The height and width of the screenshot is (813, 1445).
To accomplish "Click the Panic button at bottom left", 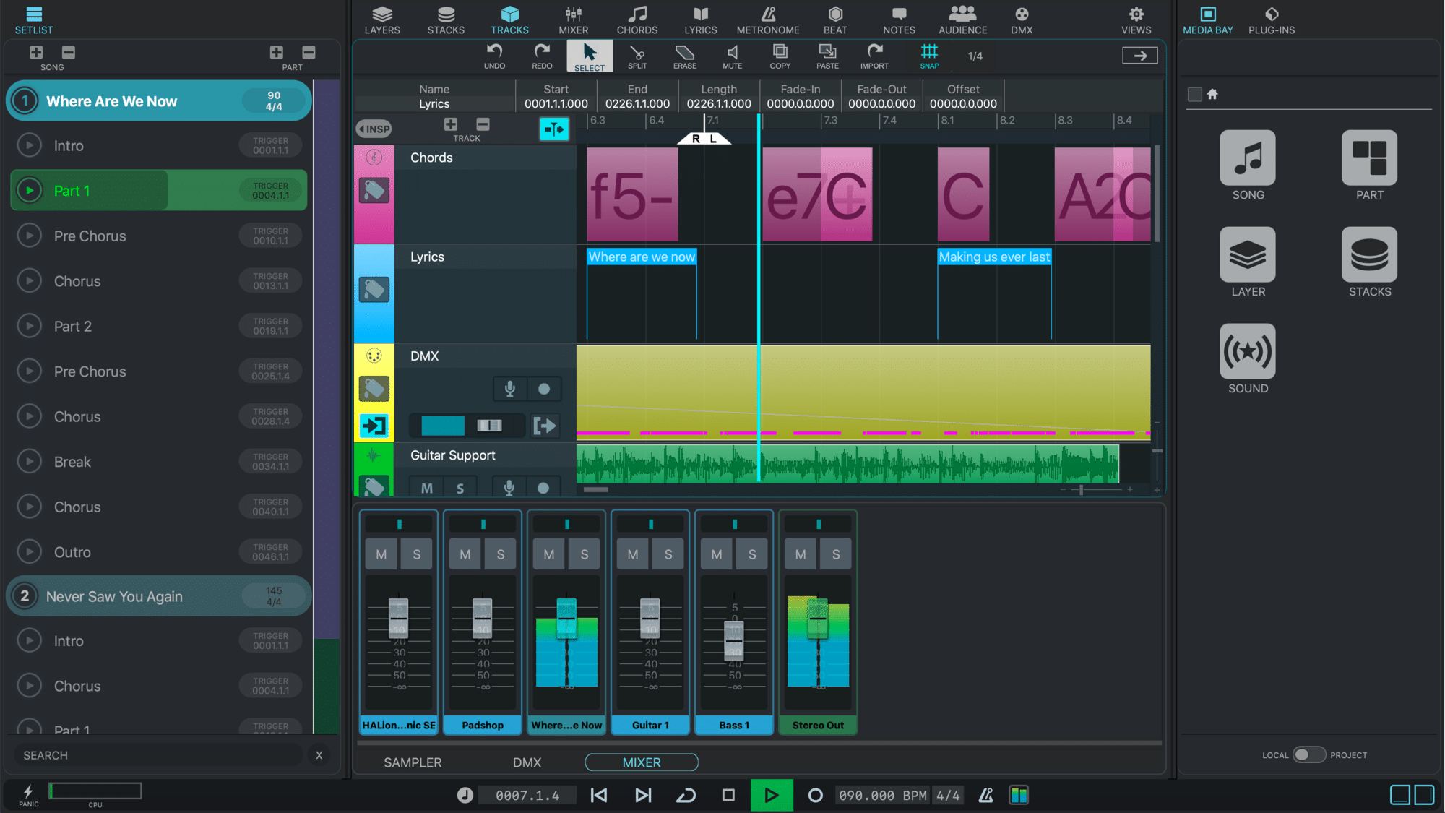I will (27, 794).
